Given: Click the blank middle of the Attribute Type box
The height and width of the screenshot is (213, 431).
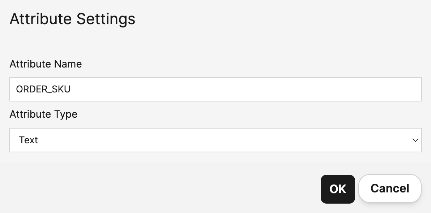Looking at the screenshot, I should click(217, 140).
